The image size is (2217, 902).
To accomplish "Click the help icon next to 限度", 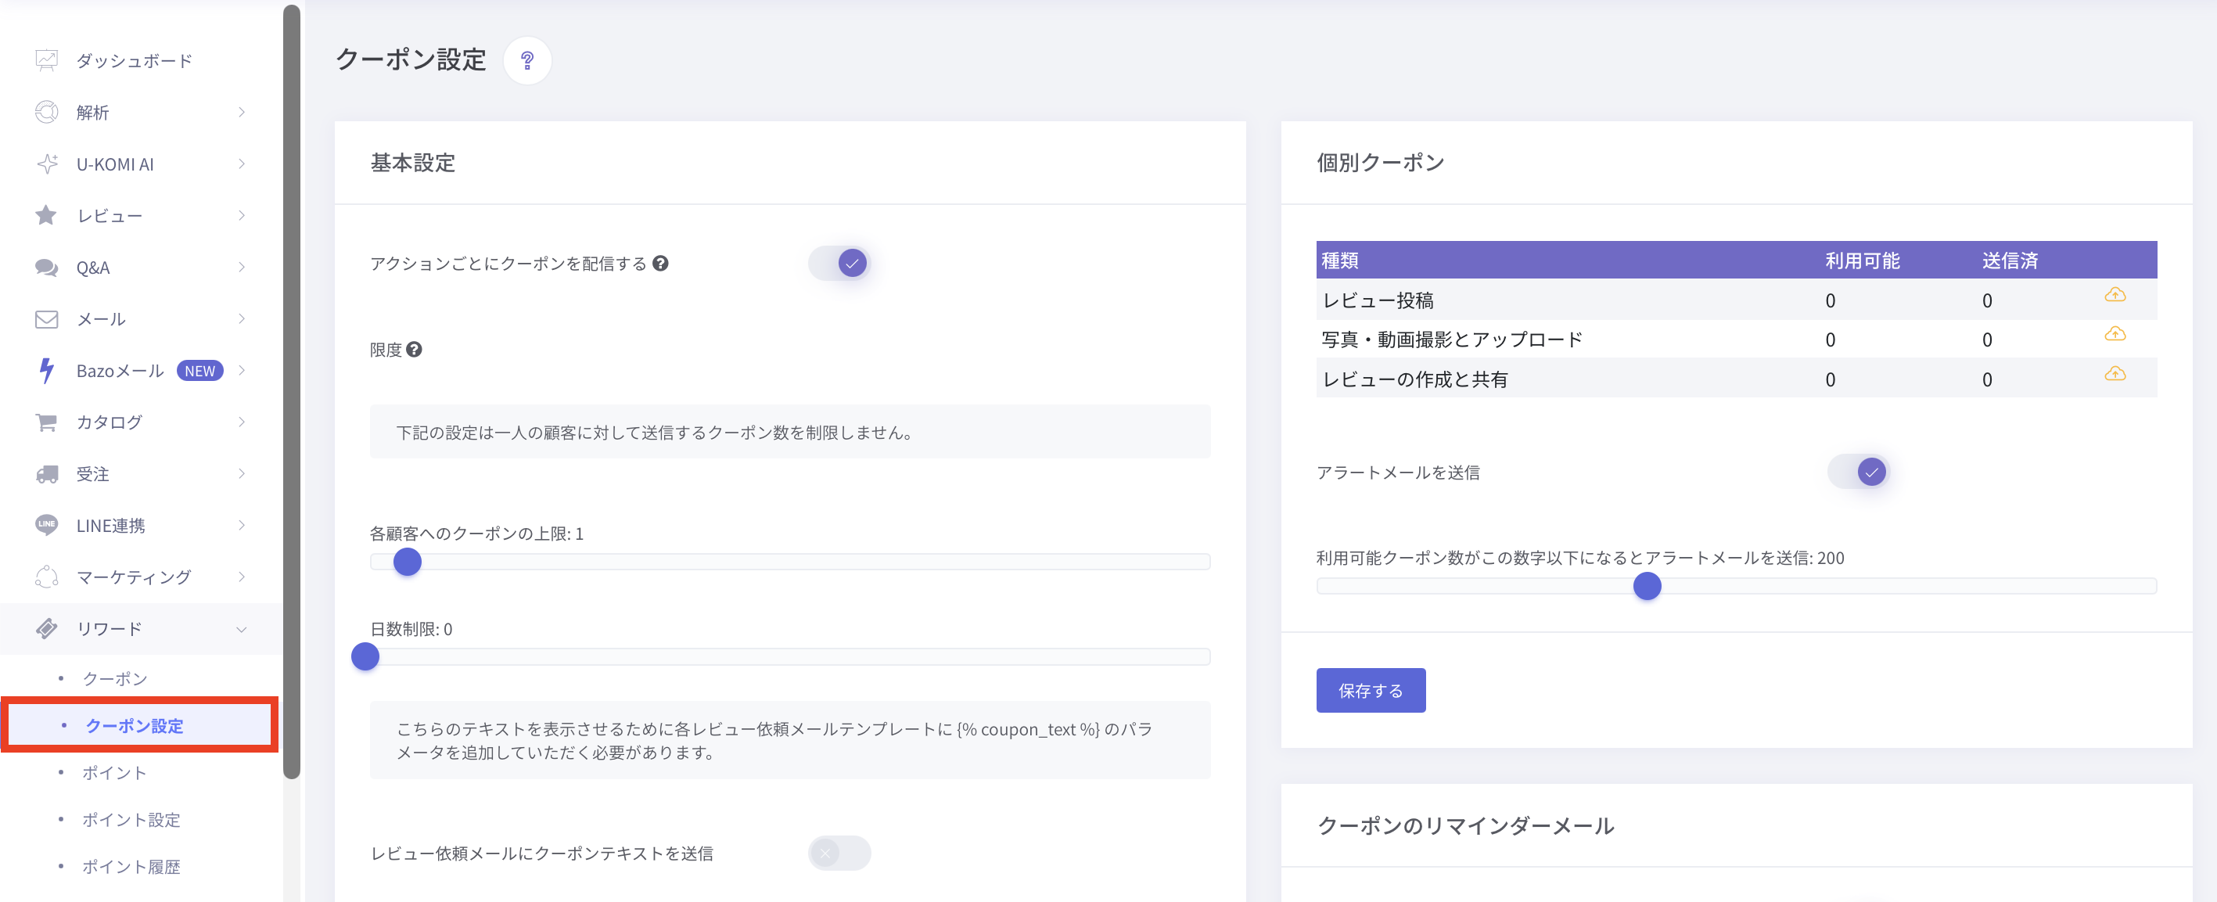I will click(414, 350).
